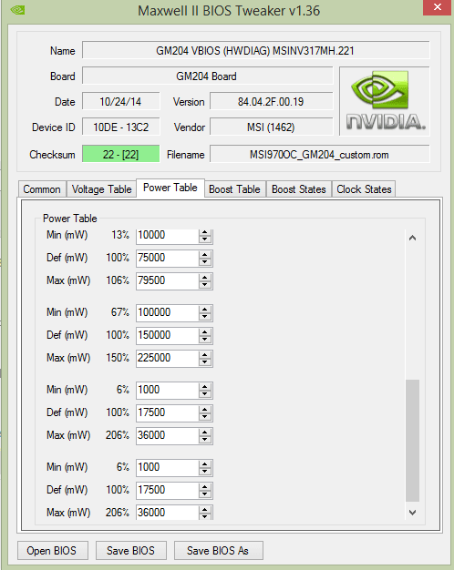454x570 pixels.
Task: Decrease the 75000 Def value with down arrow
Action: [x=205, y=262]
